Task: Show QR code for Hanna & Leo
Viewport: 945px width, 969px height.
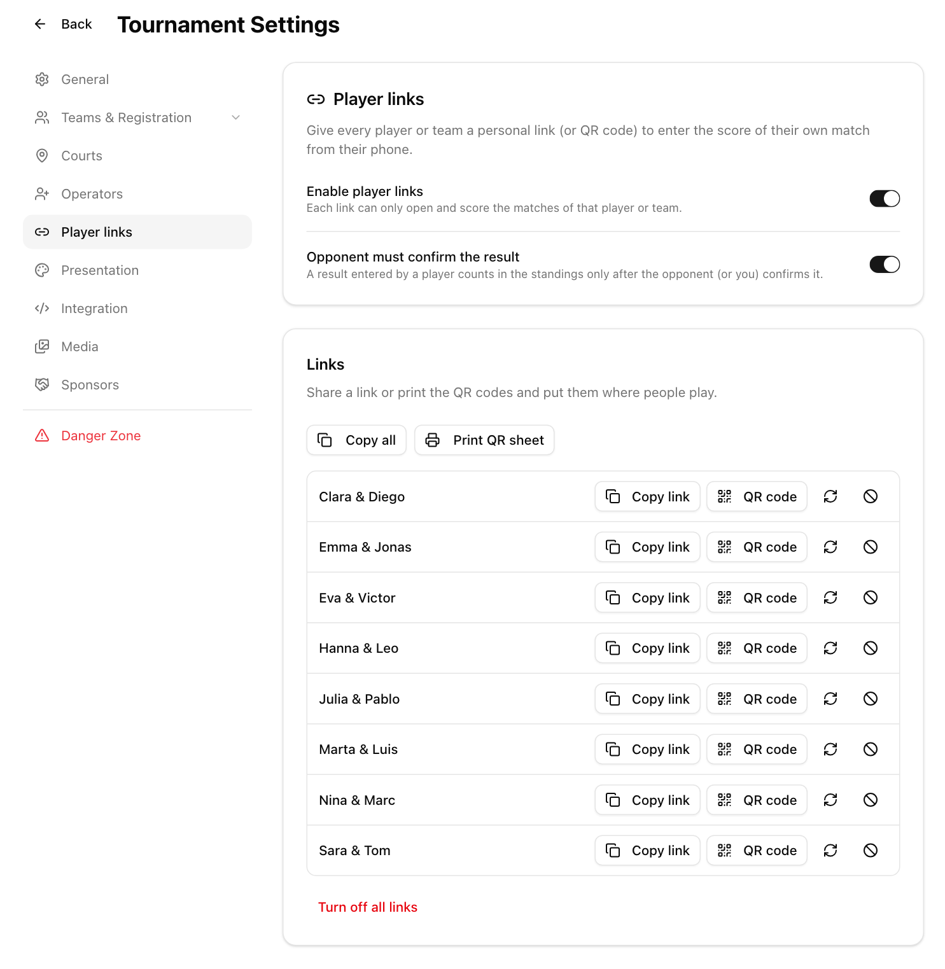Action: click(757, 648)
